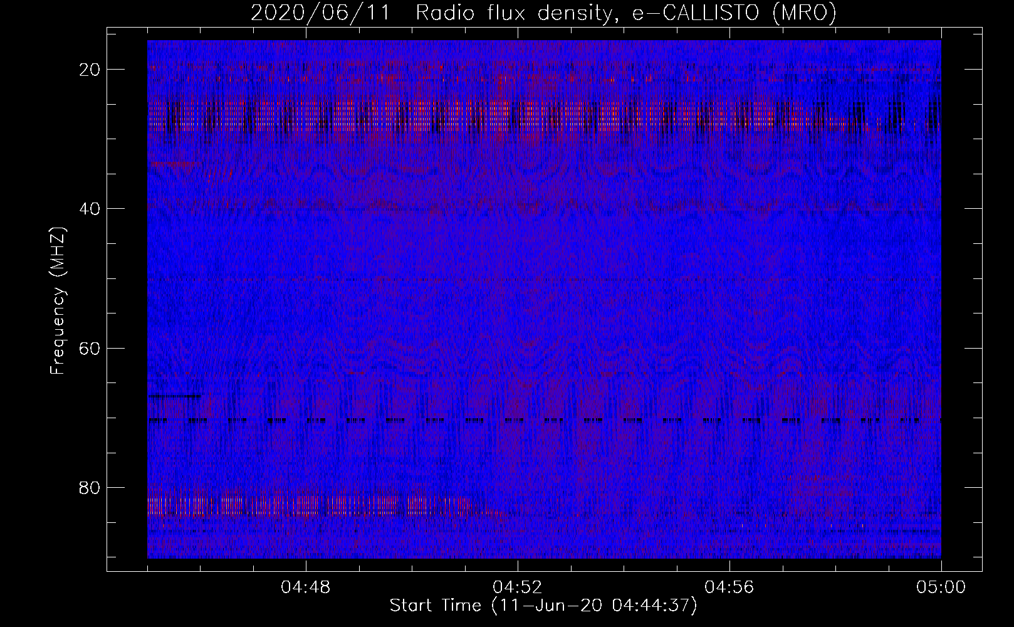Click the 05:00 time tick label
Screen dimensions: 1014x627
tap(941, 587)
